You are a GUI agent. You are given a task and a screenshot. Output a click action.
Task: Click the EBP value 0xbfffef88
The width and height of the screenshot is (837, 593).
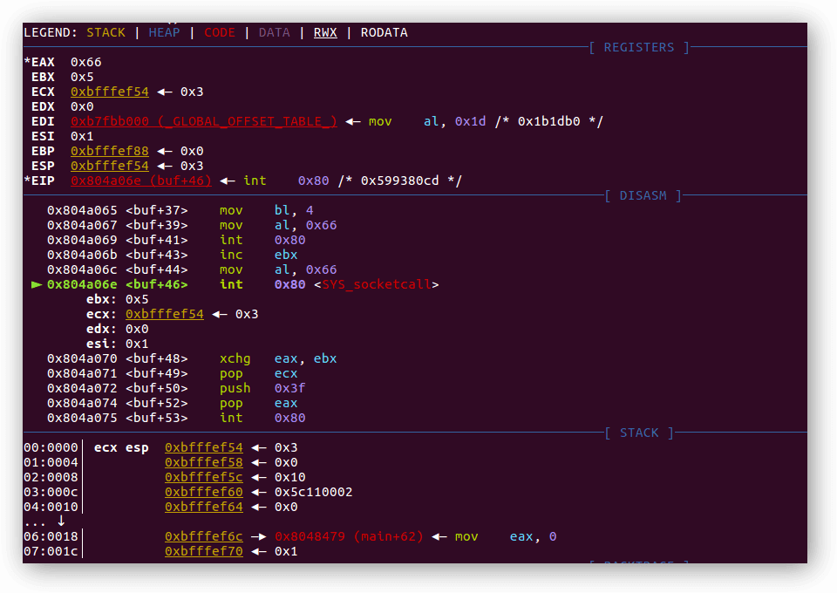click(110, 151)
